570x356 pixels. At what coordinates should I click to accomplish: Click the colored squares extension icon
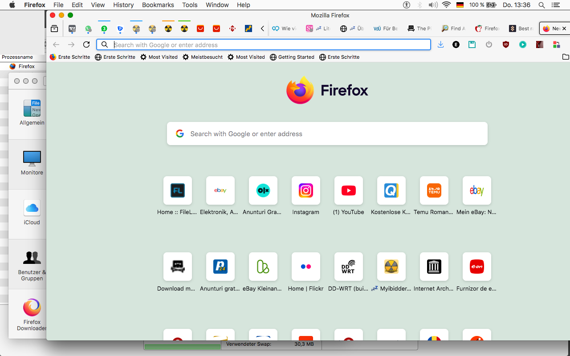(557, 44)
